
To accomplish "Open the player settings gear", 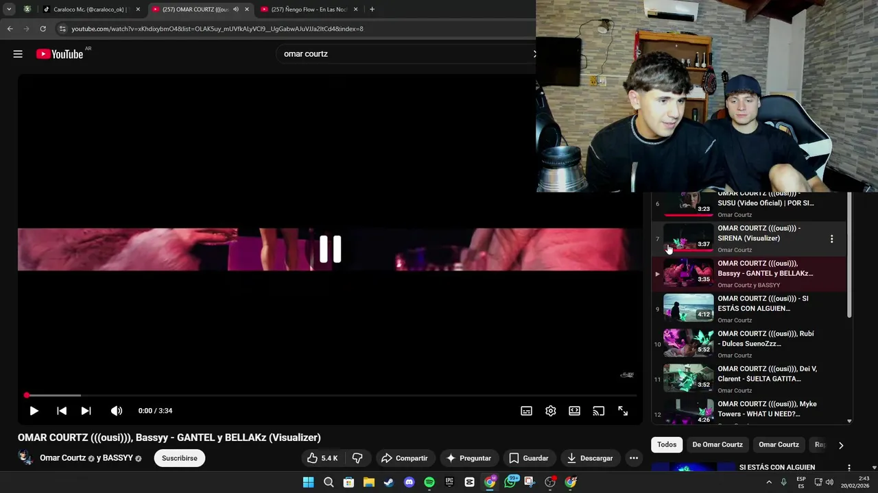I will tap(550, 411).
